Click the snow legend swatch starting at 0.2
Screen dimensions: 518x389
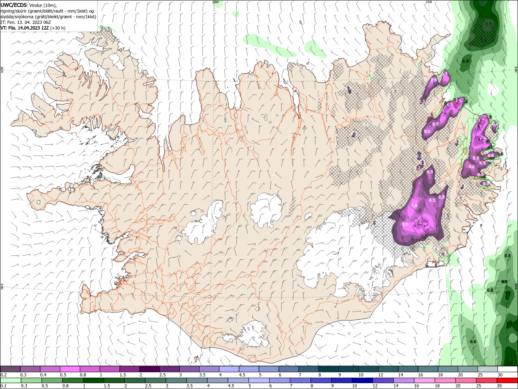[x=10, y=369]
